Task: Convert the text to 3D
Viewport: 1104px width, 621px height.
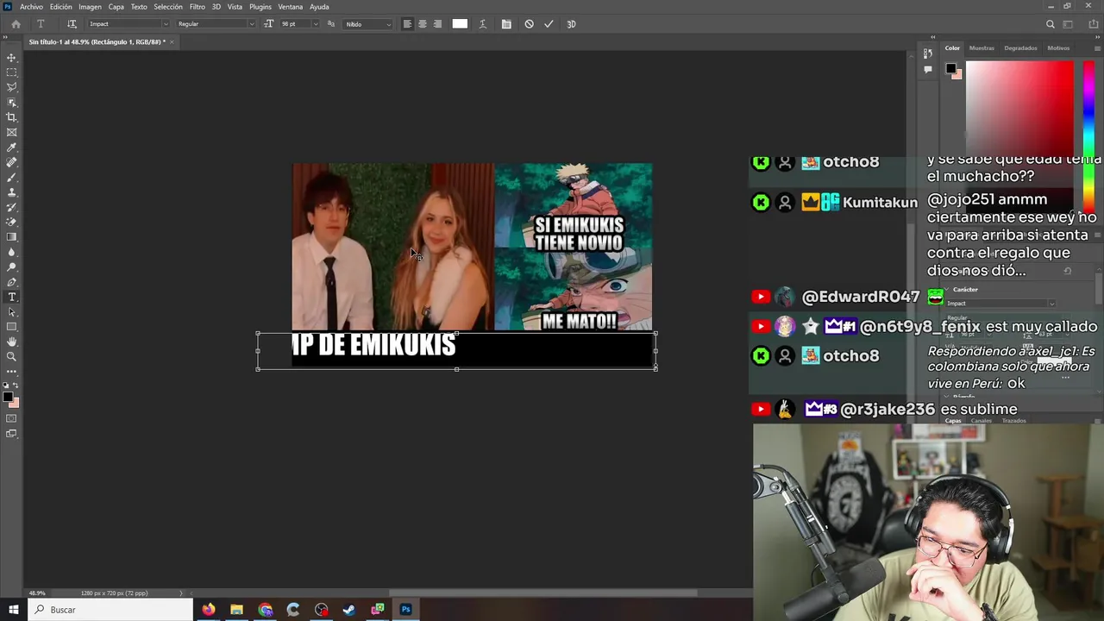Action: click(571, 24)
